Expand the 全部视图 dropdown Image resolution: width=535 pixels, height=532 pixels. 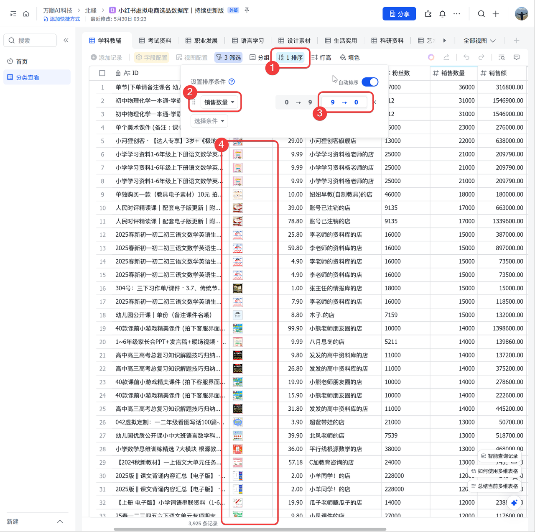(x=479, y=41)
